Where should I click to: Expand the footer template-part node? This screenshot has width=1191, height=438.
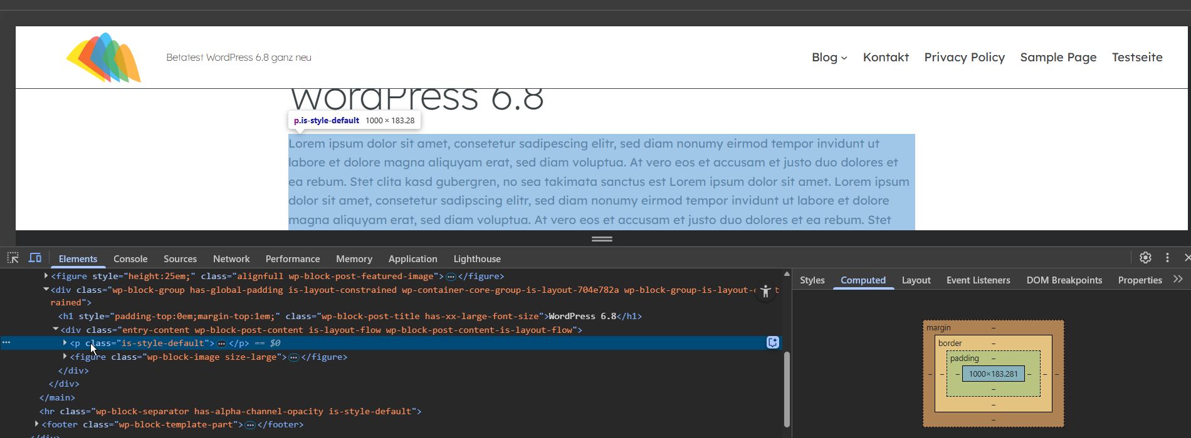coord(36,424)
